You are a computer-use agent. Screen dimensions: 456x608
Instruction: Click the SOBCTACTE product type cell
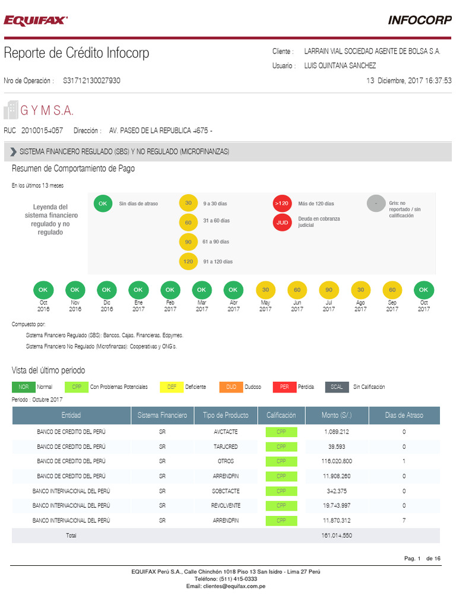tap(226, 491)
